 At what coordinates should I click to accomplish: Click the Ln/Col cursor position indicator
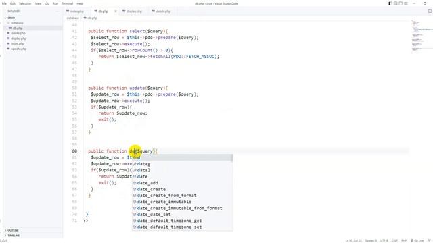tap(353, 240)
